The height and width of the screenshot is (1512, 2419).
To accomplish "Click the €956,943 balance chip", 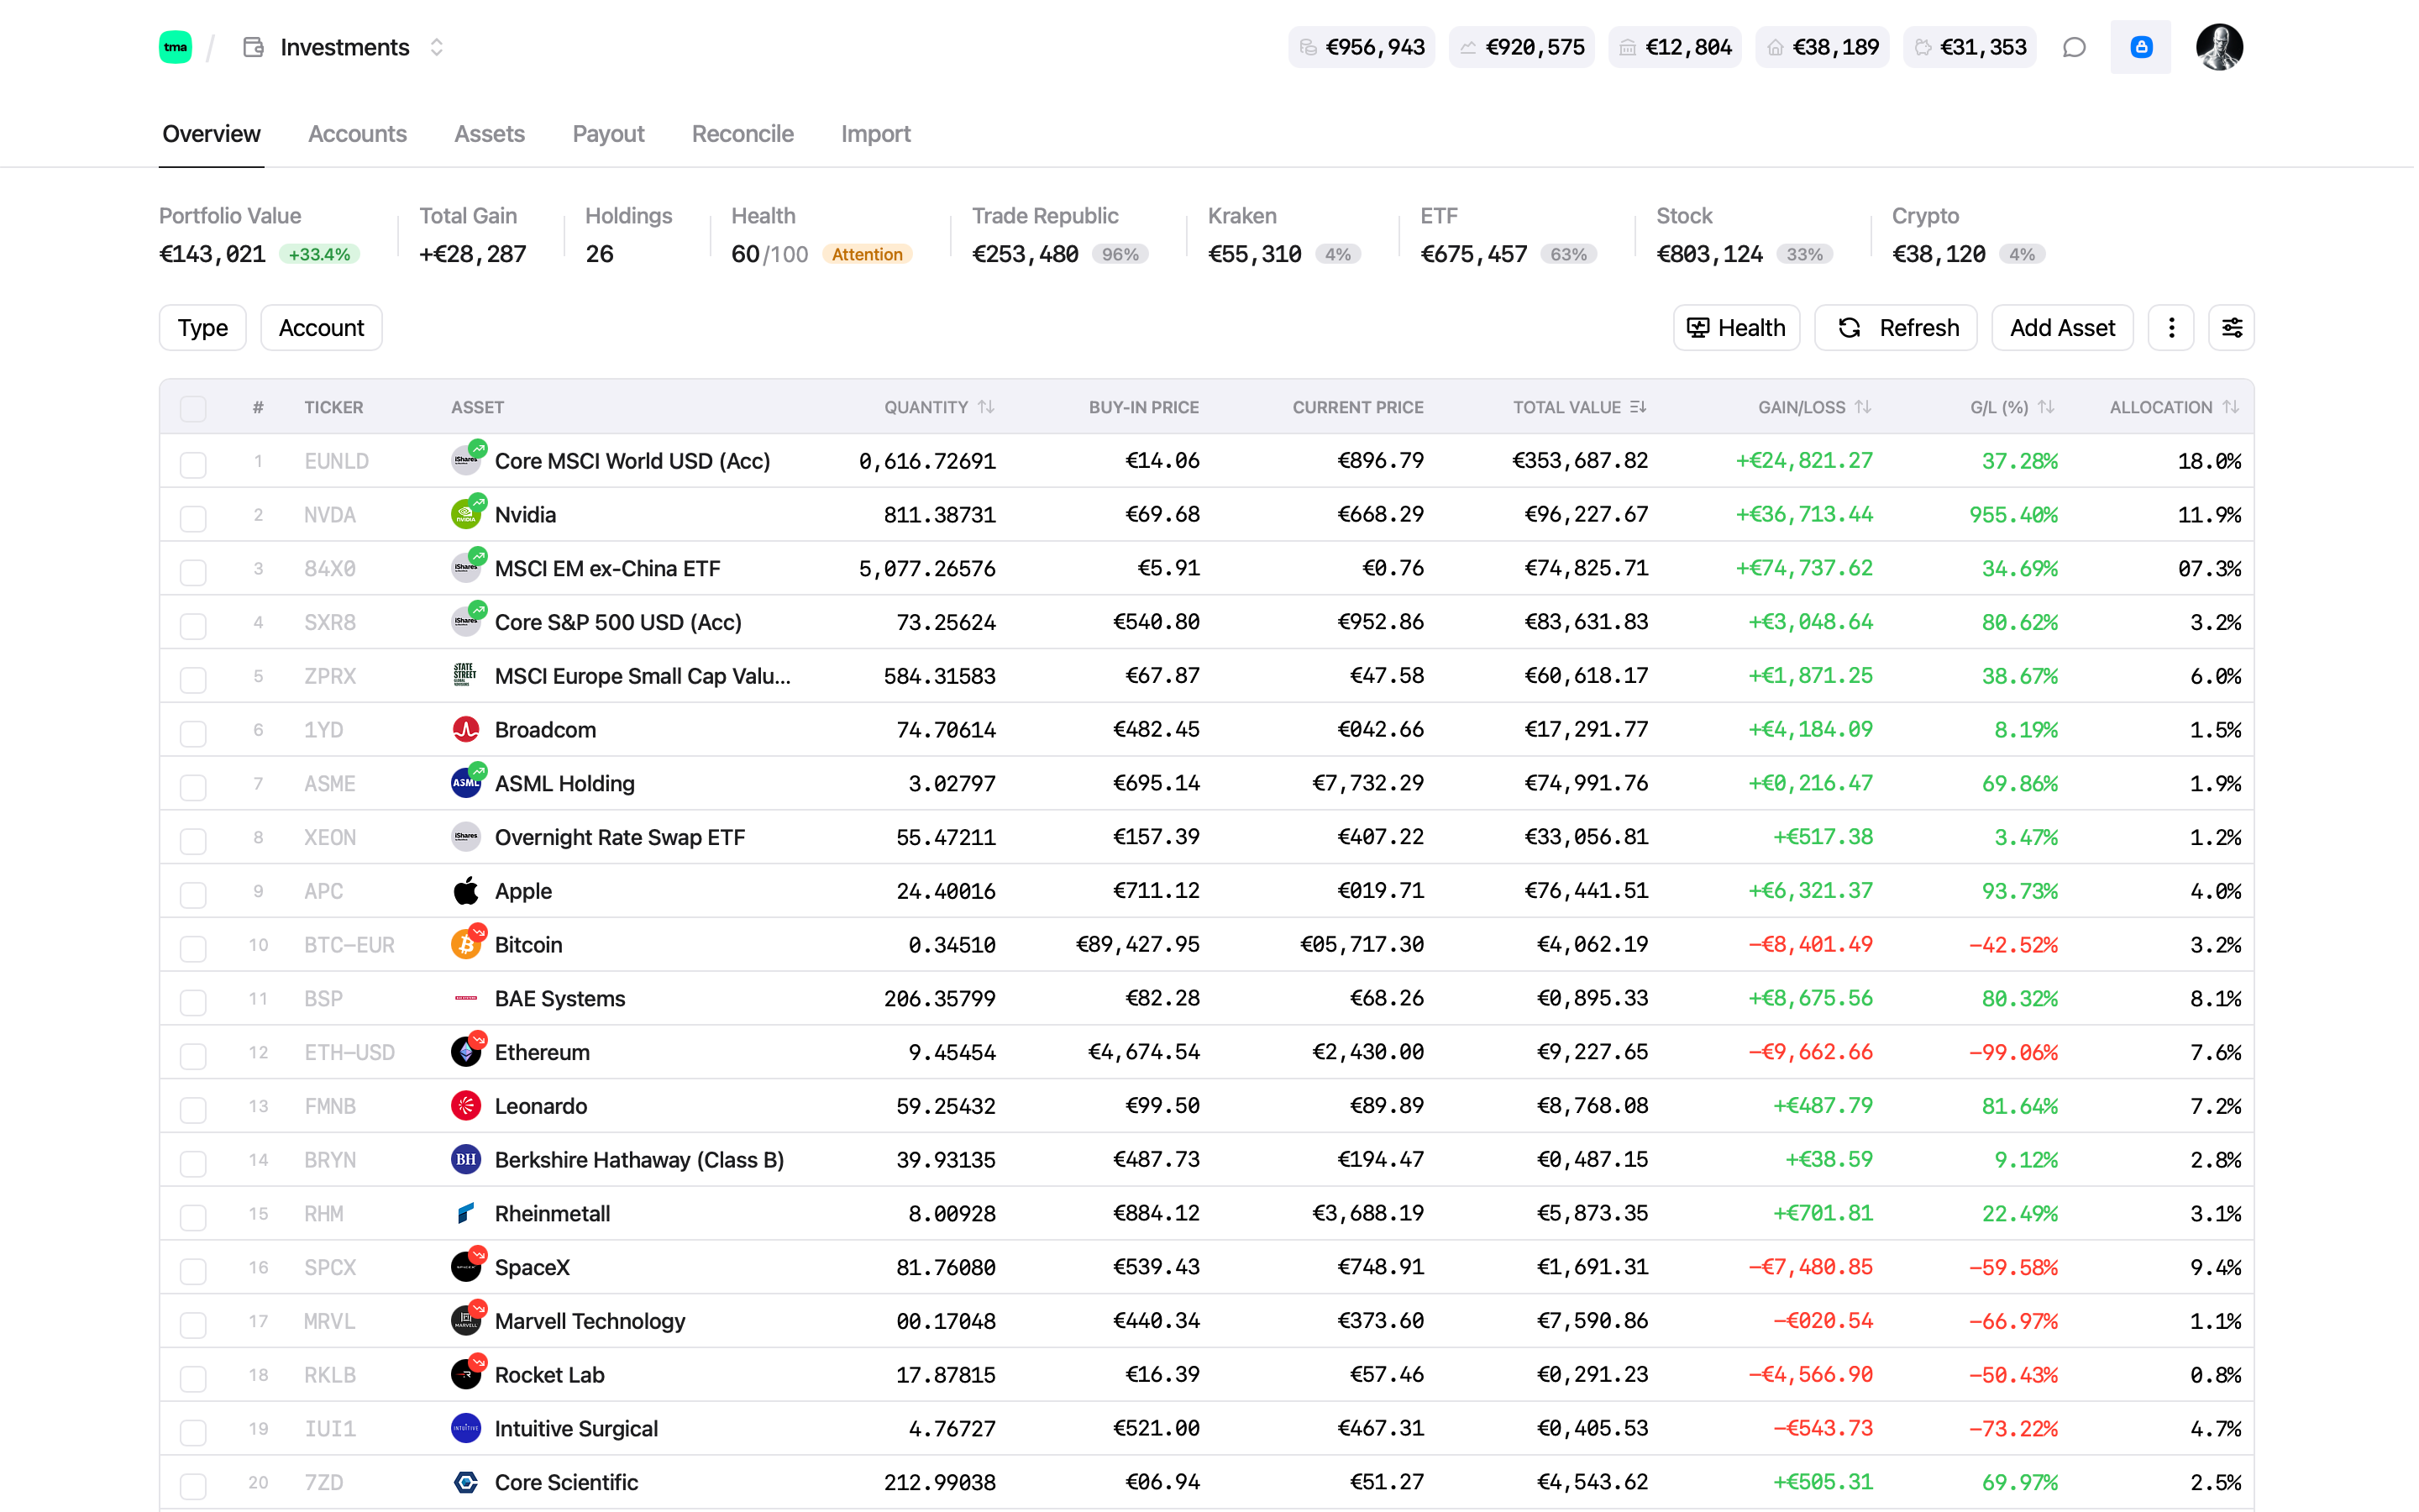I will pyautogui.click(x=1362, y=47).
